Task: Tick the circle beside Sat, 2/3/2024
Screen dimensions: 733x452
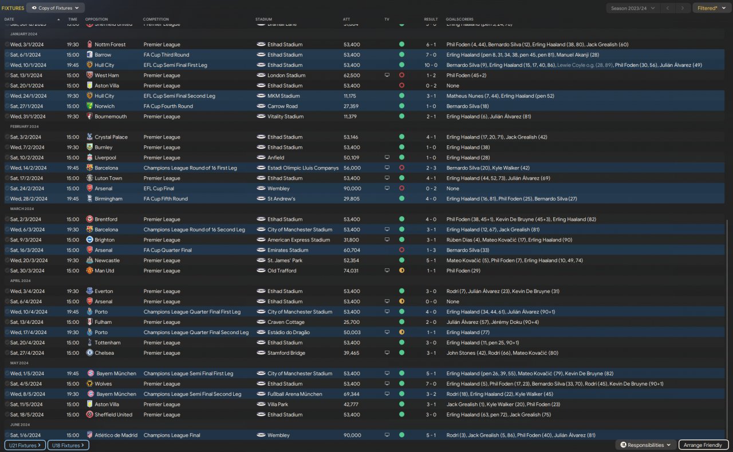Action: (x=7, y=219)
